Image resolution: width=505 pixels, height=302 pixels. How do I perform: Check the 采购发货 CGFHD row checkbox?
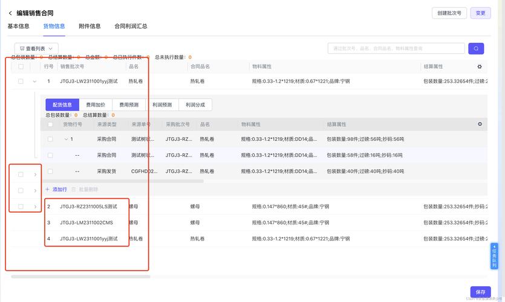pos(50,172)
